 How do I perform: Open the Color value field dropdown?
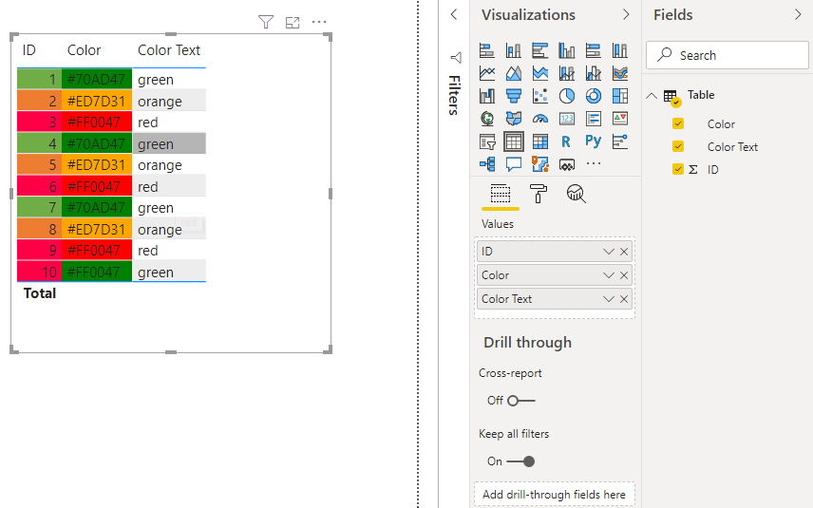tap(608, 275)
